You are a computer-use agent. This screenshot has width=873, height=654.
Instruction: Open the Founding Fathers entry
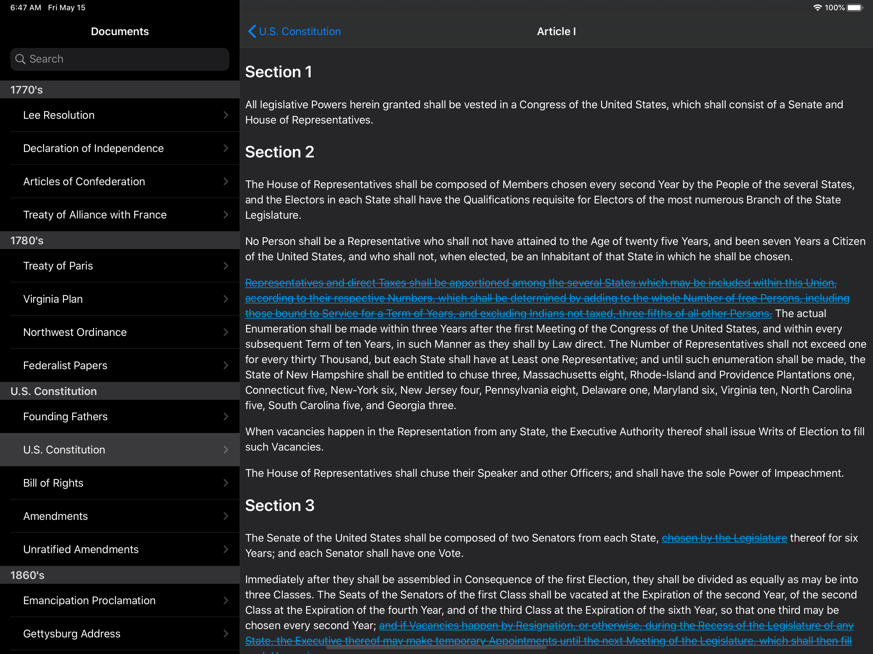tap(120, 416)
